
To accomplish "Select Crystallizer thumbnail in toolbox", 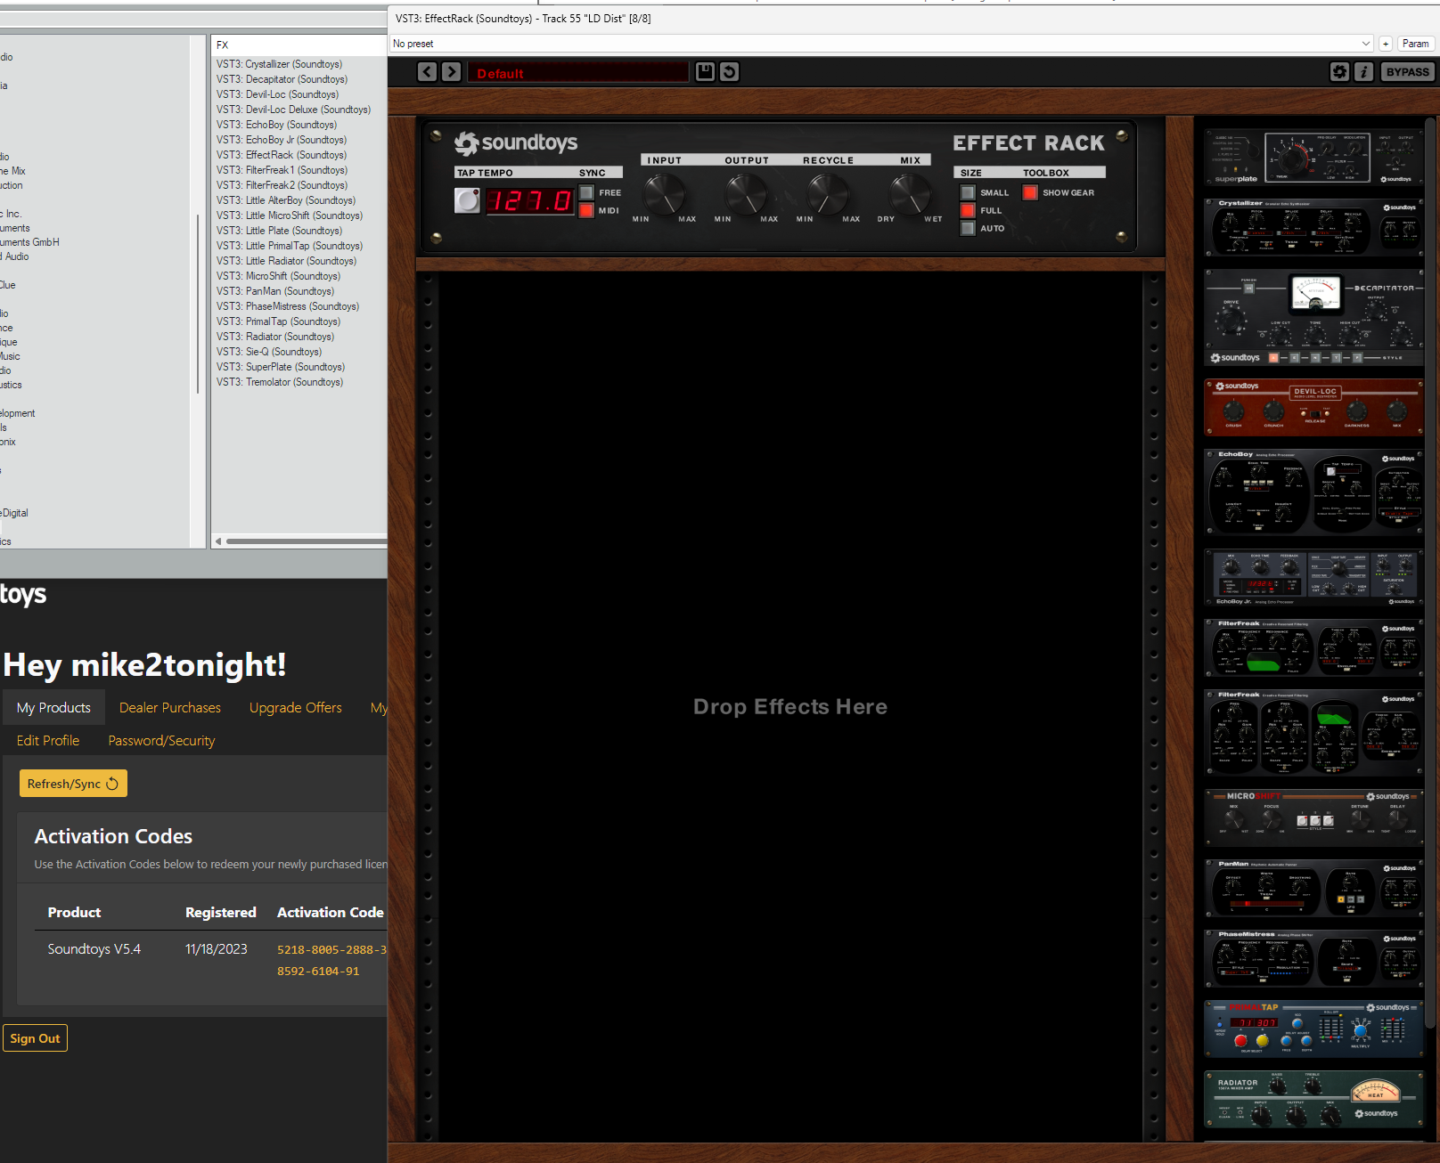I will click(x=1313, y=226).
